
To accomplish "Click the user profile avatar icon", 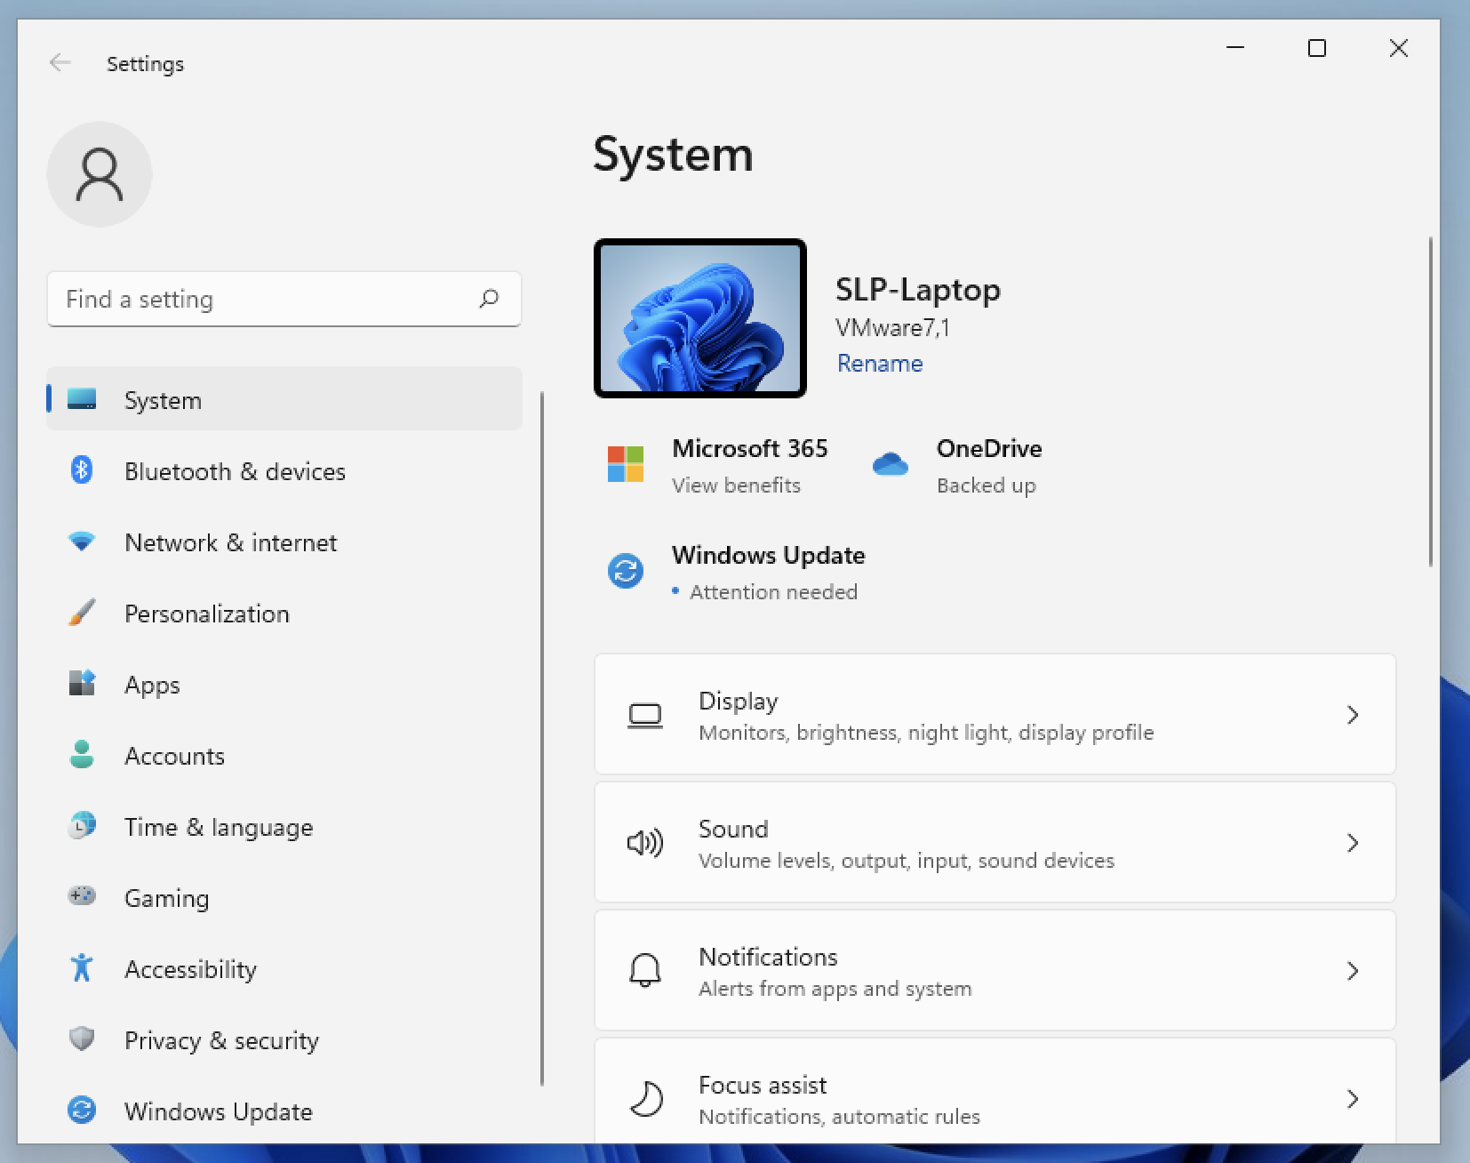I will [100, 174].
